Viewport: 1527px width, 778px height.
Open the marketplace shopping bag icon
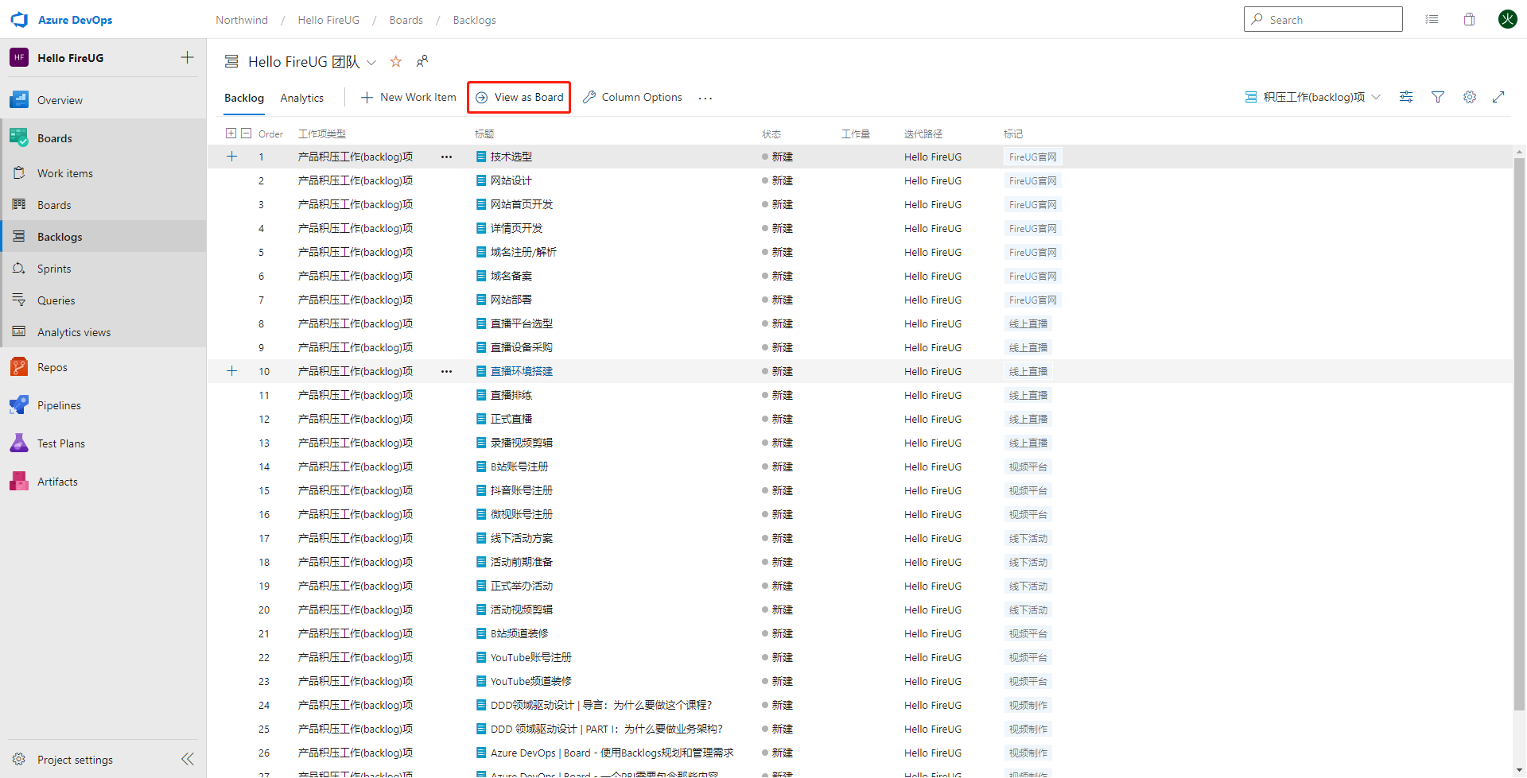point(1469,20)
